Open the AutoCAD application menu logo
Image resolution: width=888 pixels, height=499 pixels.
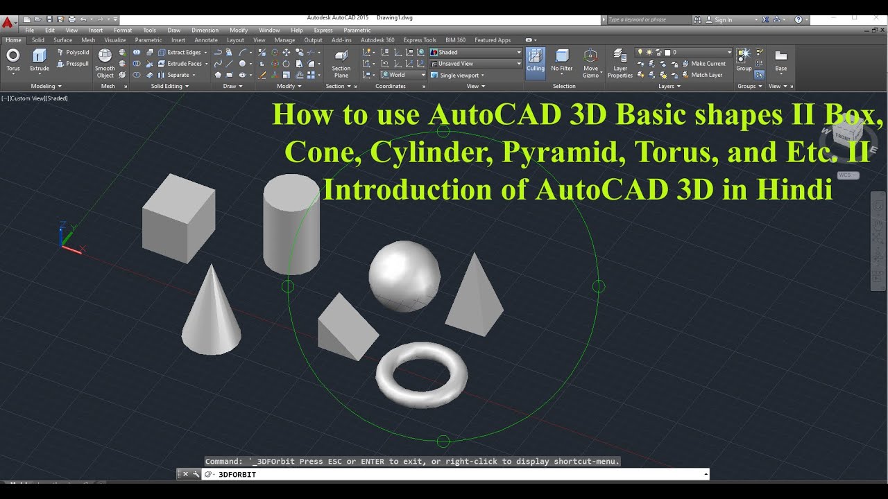coord(8,22)
